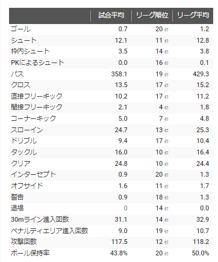Image resolution: width=218 pixels, height=262 pixels.
Task: Click the リーグ平均 column header
Action: tap(193, 16)
